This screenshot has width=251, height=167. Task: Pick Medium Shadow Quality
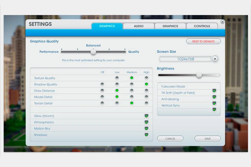coord(132,84)
